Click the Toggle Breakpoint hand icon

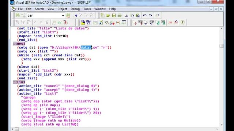[x=54, y=23]
